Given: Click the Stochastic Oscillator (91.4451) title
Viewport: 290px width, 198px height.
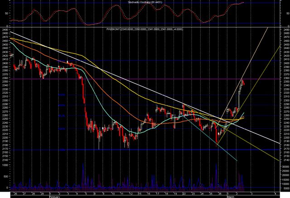Looking at the screenshot, I should [145, 2].
